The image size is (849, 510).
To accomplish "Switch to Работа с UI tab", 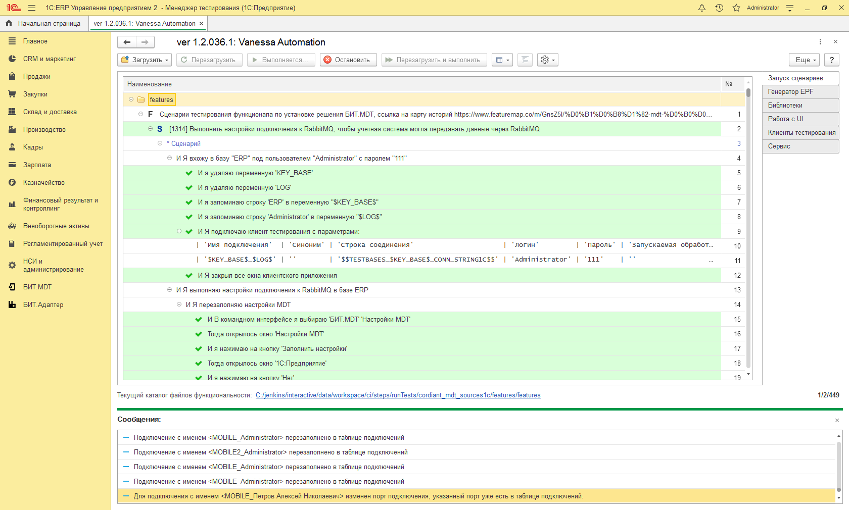I will (x=800, y=119).
